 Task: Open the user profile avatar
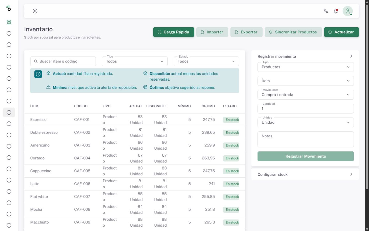click(348, 11)
